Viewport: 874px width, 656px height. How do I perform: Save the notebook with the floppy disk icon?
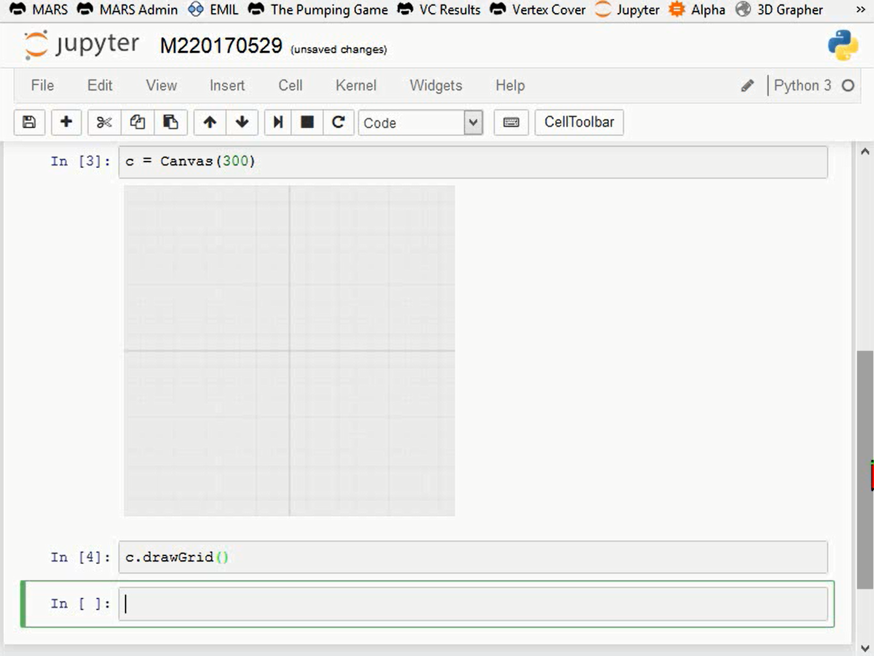29,122
